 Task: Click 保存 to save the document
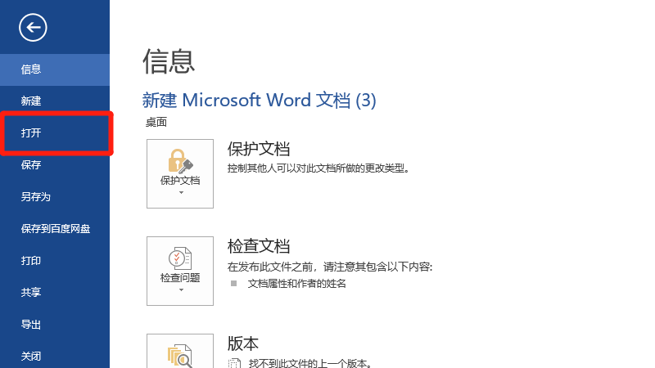click(x=31, y=165)
